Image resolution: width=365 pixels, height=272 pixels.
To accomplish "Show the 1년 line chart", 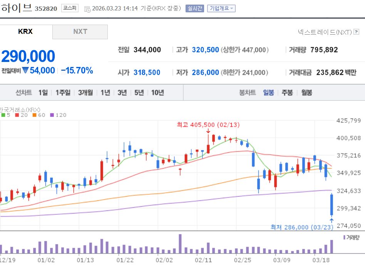I will [x=105, y=93].
